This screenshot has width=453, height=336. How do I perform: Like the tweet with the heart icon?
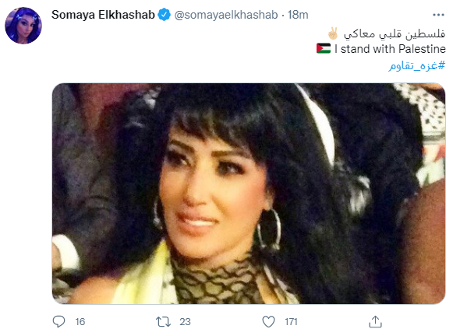click(x=268, y=321)
